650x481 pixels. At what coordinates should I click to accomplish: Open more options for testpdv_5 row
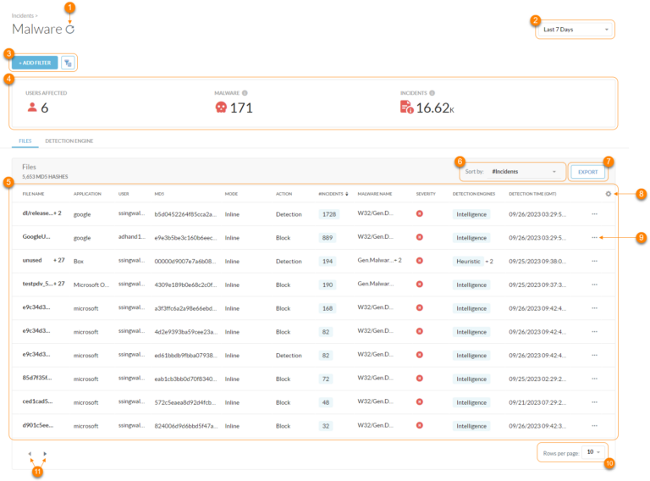pos(594,285)
